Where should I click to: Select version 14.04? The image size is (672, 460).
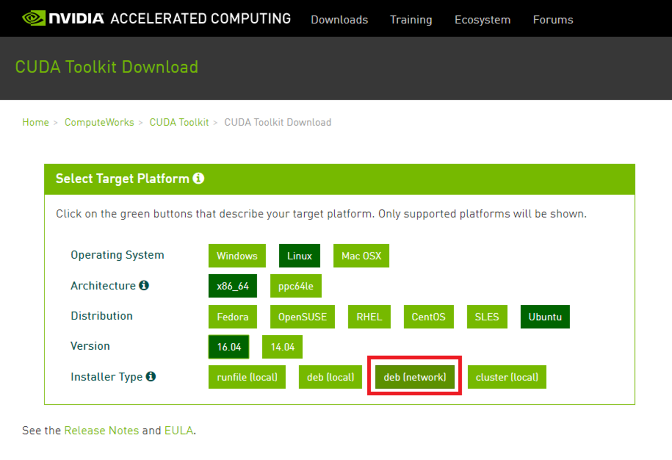click(282, 347)
